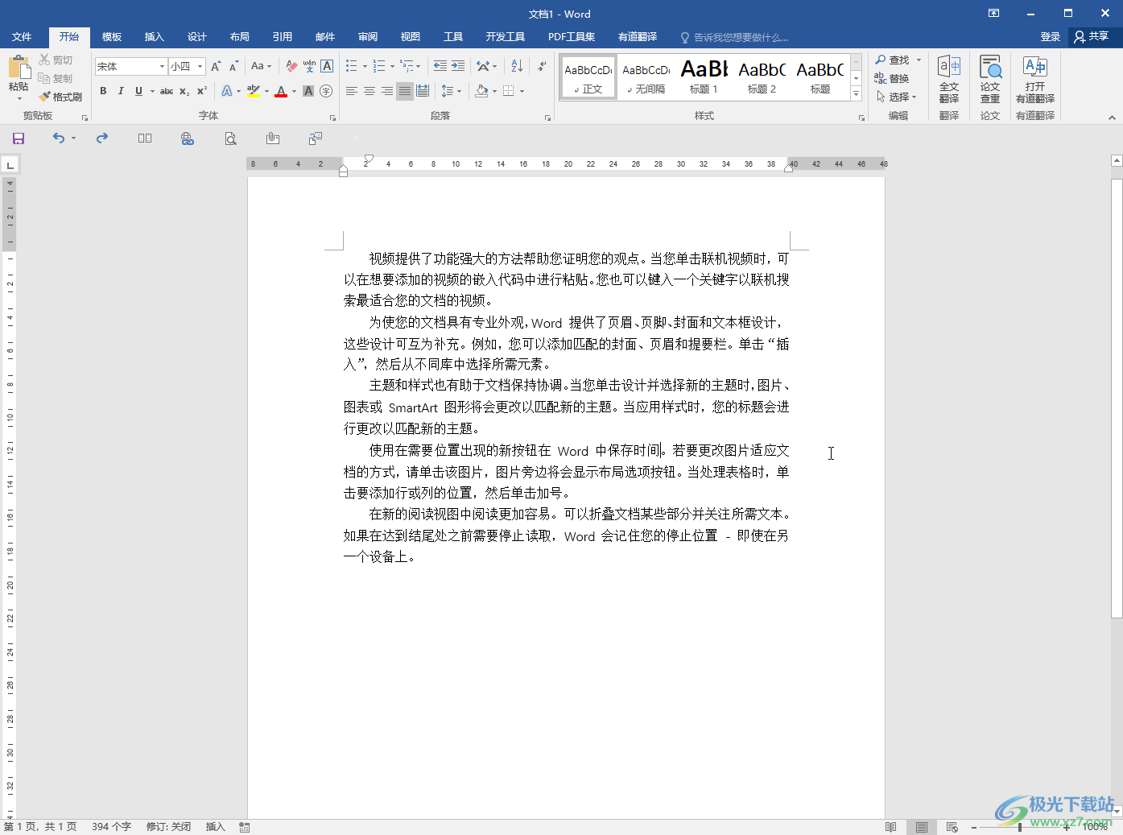Expand underline style dropdown arrow

tap(152, 91)
